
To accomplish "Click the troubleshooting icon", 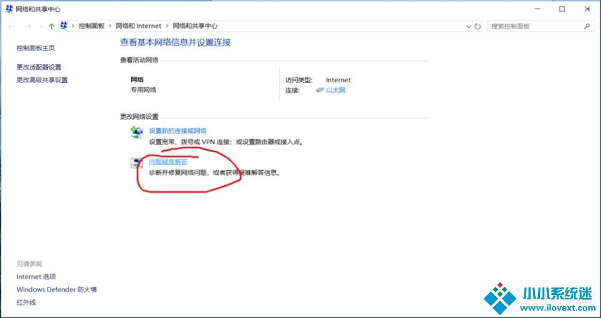I will (x=136, y=163).
